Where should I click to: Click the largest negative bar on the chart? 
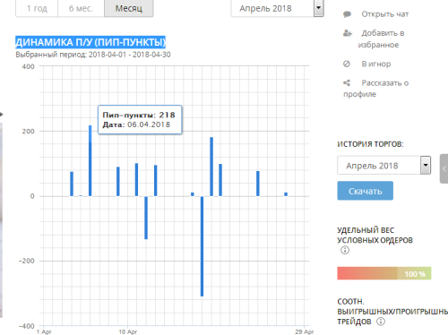pyautogui.click(x=202, y=246)
